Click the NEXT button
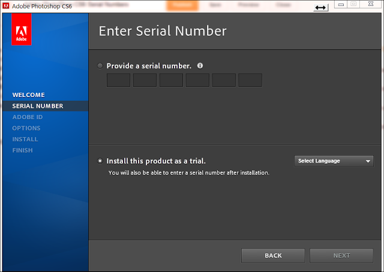 coord(341,256)
